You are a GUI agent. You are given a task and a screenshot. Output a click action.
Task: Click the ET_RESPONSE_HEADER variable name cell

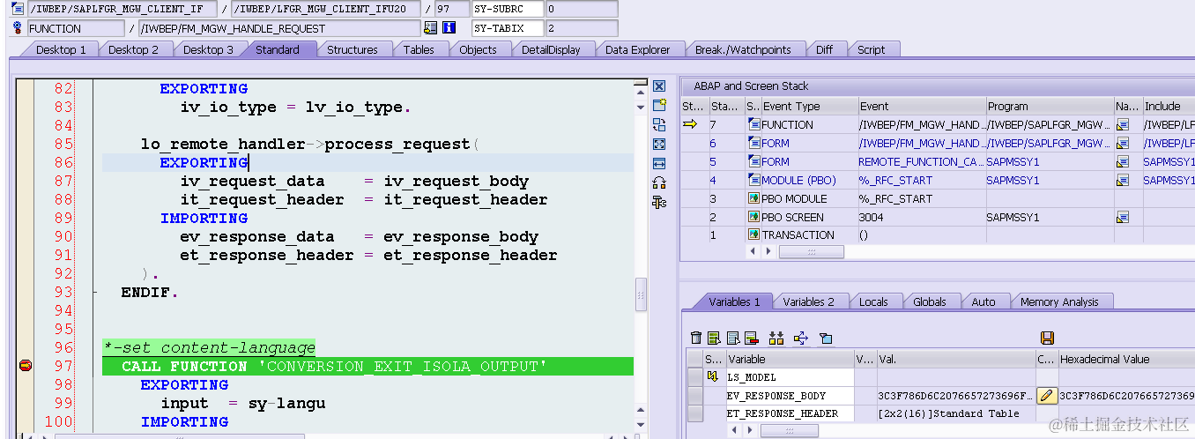(x=790, y=413)
